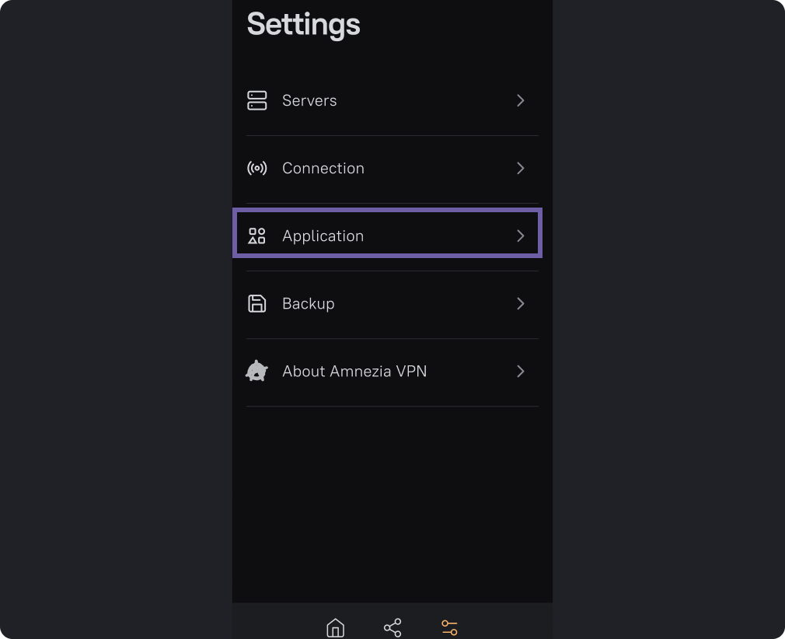Open the Backup text label
785x639 pixels.
[309, 304]
